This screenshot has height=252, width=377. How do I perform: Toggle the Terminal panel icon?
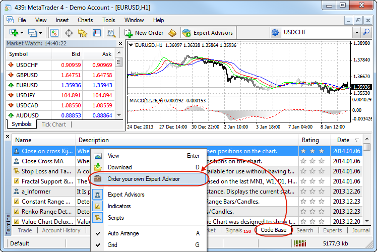point(97,33)
